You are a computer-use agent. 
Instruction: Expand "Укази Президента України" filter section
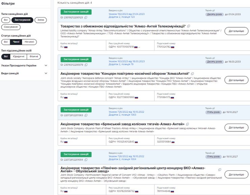(46, 65)
